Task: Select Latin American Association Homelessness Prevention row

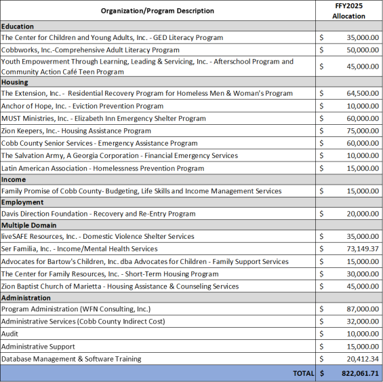Action: pos(102,168)
